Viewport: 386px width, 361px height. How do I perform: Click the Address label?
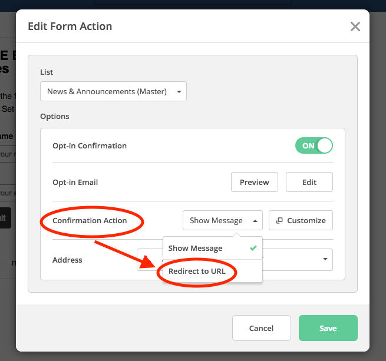point(67,260)
